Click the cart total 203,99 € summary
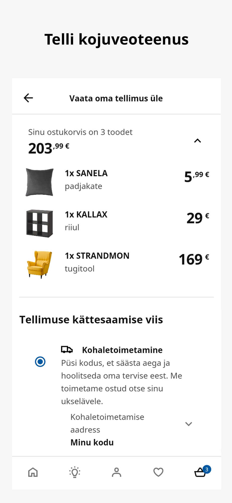The width and height of the screenshot is (232, 503). point(49,148)
